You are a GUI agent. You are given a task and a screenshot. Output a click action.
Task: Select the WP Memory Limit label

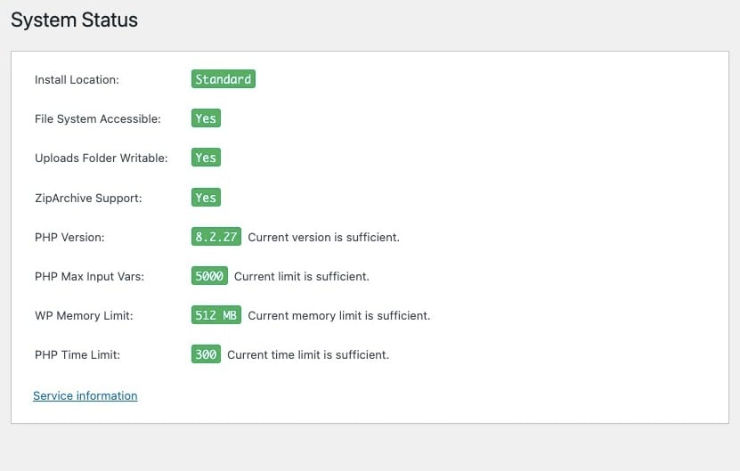(x=83, y=315)
